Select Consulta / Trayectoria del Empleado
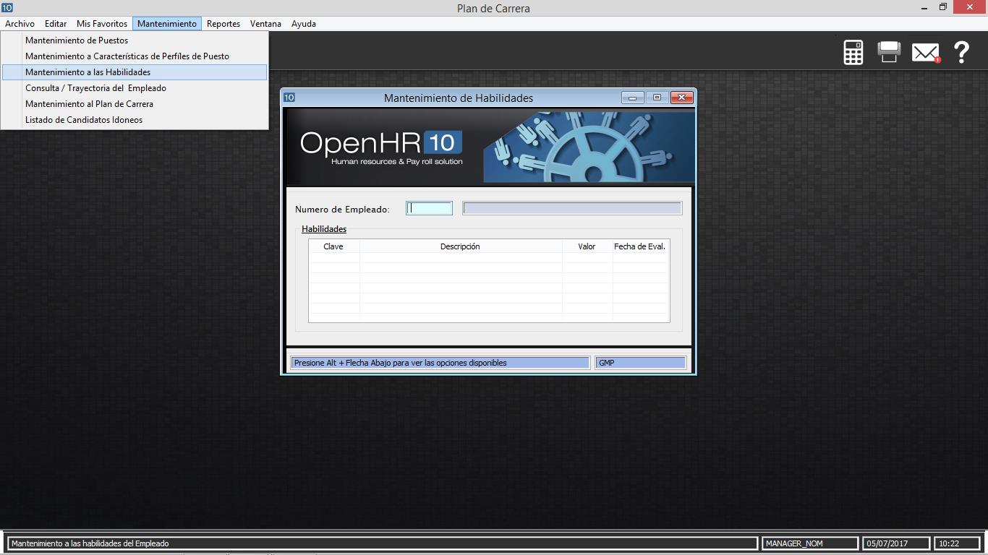This screenshot has height=555, width=988. [95, 88]
